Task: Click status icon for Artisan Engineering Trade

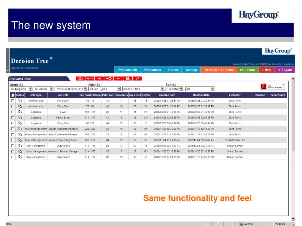Action: click(20, 140)
